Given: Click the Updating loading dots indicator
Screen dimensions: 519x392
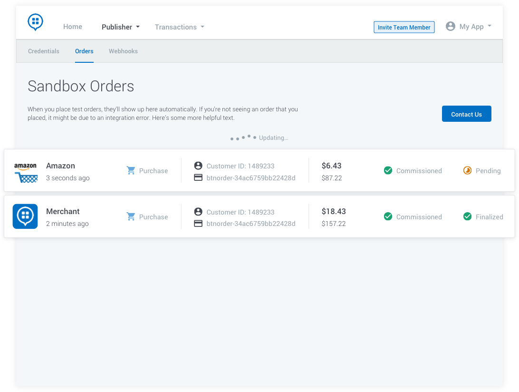Looking at the screenshot, I should (x=243, y=137).
